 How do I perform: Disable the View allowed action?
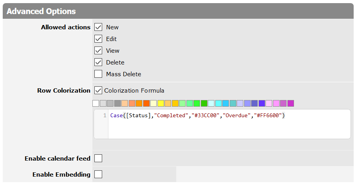click(98, 50)
